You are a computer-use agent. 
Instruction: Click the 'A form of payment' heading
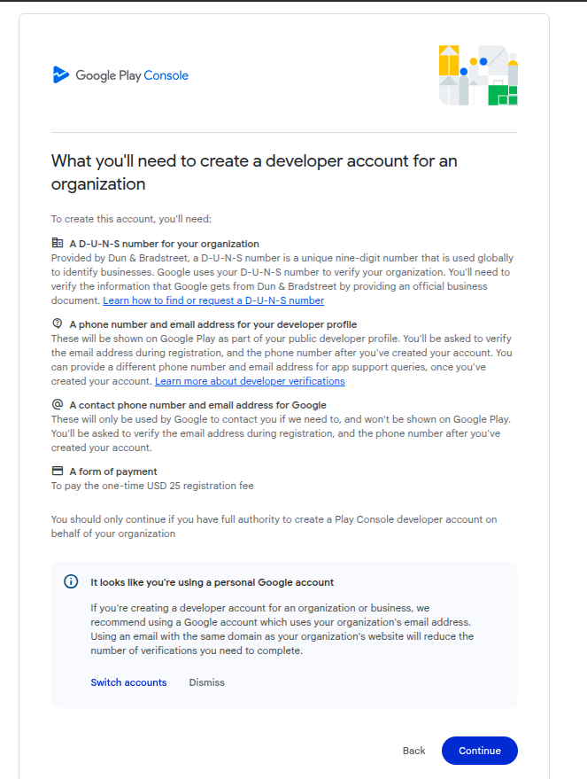[113, 471]
